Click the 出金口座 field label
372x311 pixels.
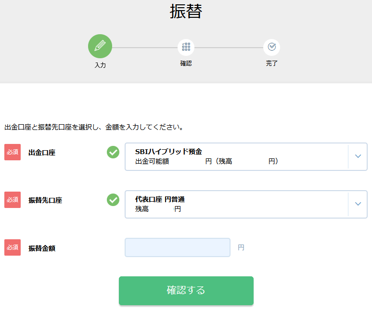click(42, 153)
